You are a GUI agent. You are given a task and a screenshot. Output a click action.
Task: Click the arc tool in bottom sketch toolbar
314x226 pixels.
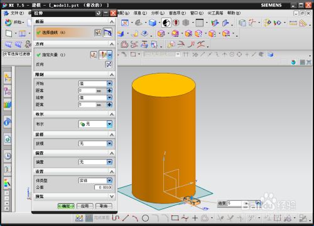pyautogui.click(x=135, y=218)
